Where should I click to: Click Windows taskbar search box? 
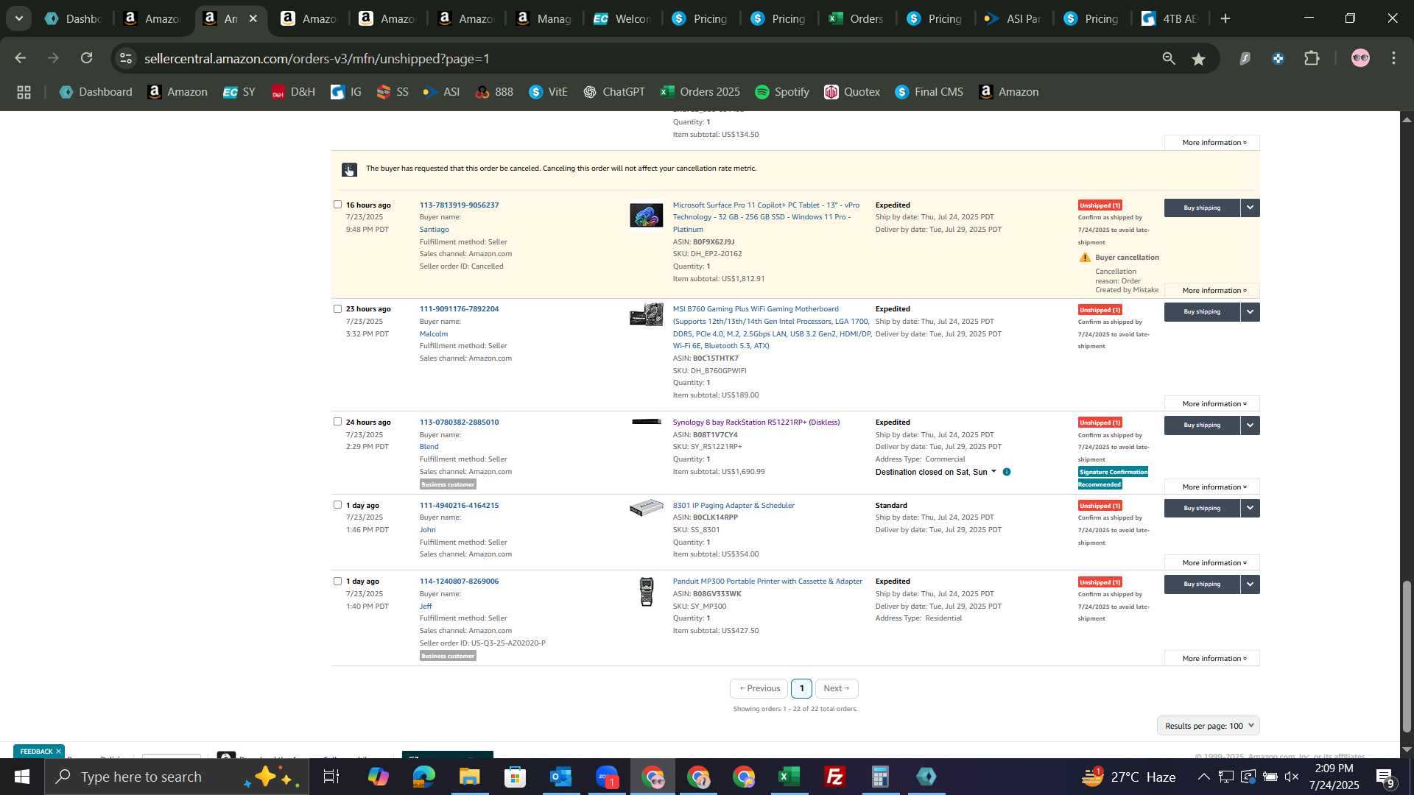[x=177, y=777]
